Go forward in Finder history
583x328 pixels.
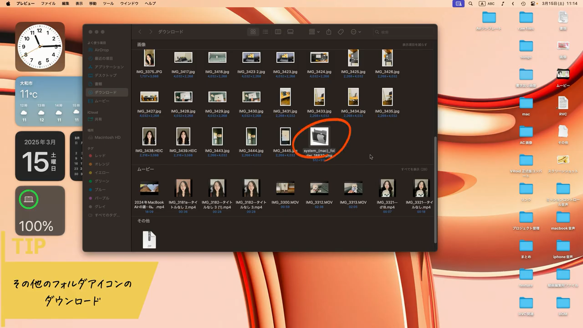(x=151, y=32)
